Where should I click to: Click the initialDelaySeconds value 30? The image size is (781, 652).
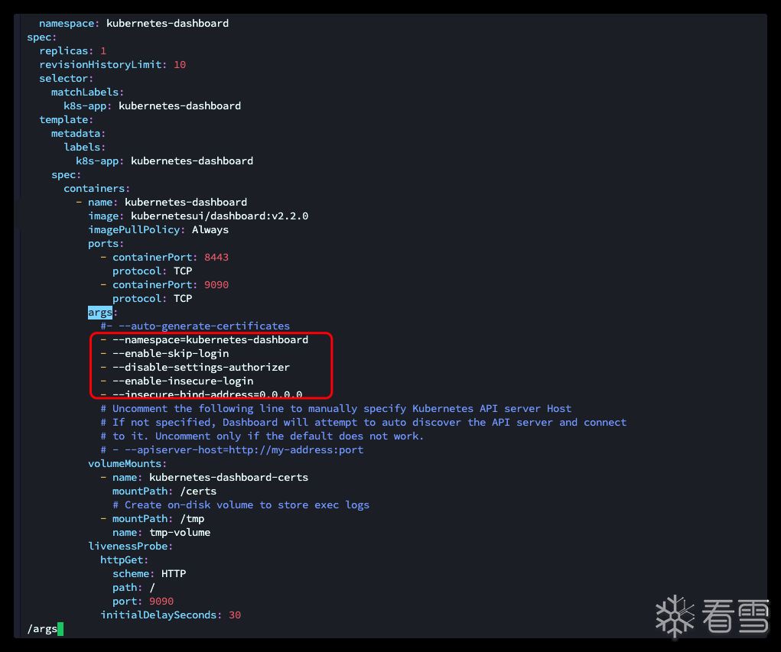(x=235, y=615)
